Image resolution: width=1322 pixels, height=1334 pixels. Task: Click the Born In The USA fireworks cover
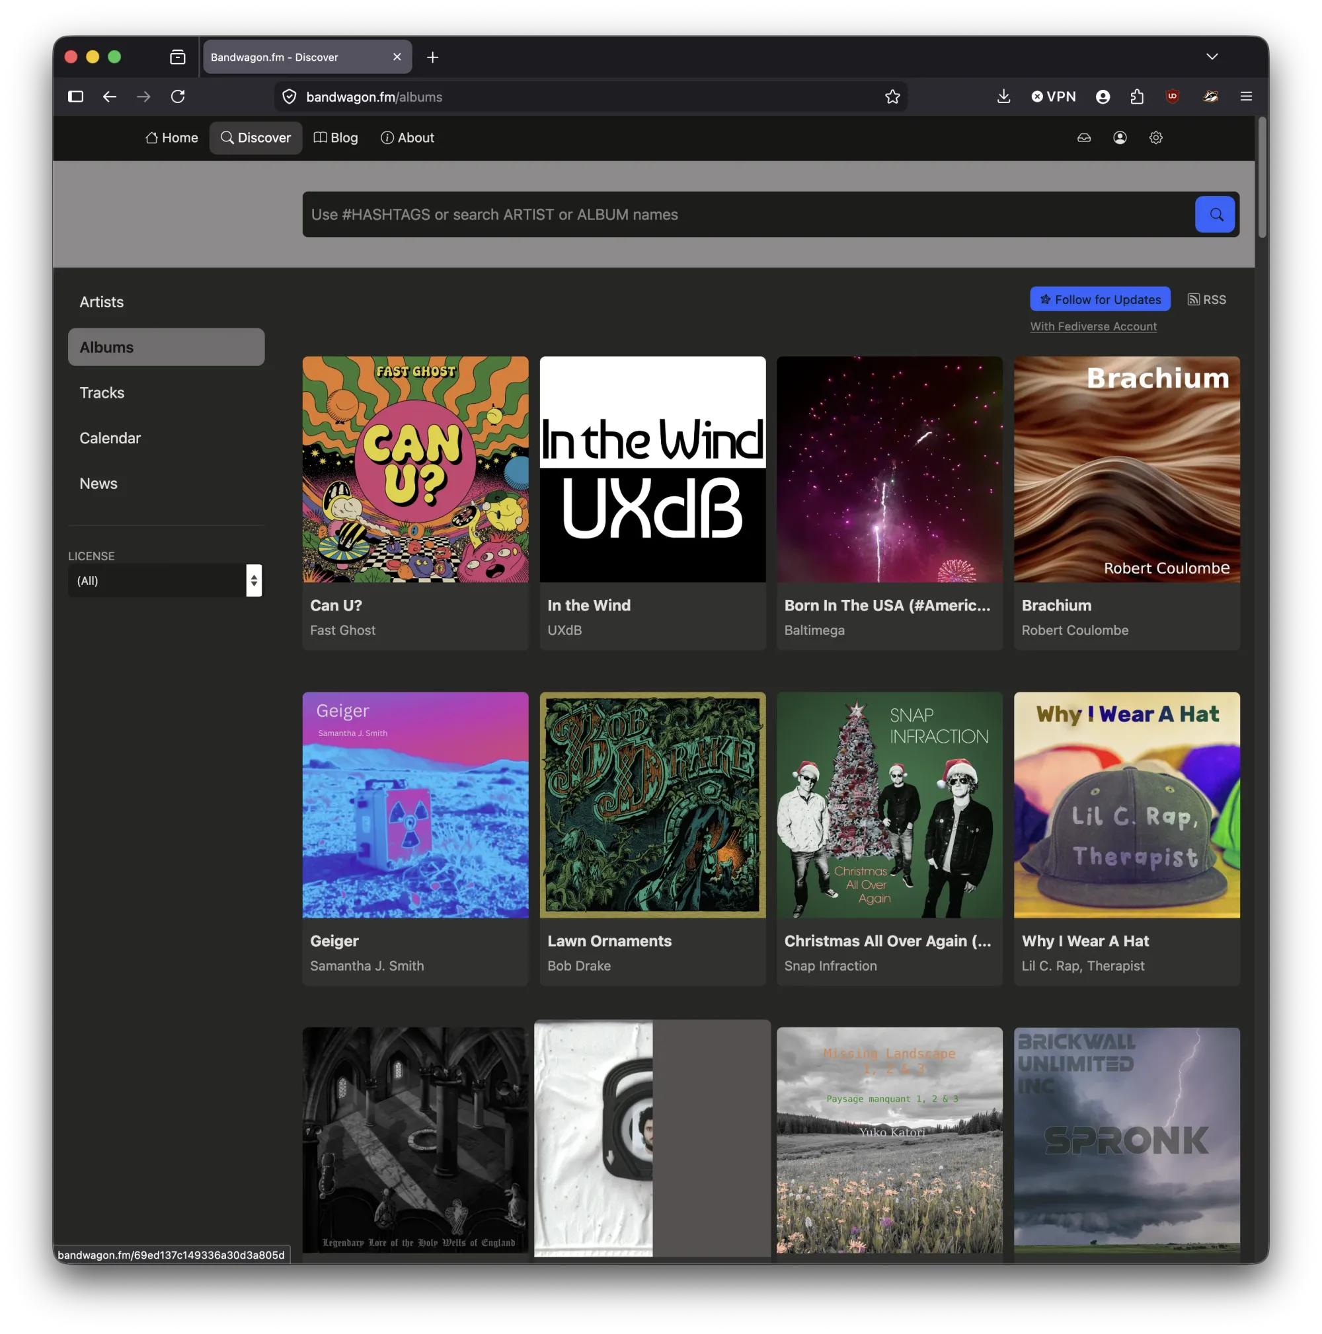pos(890,470)
